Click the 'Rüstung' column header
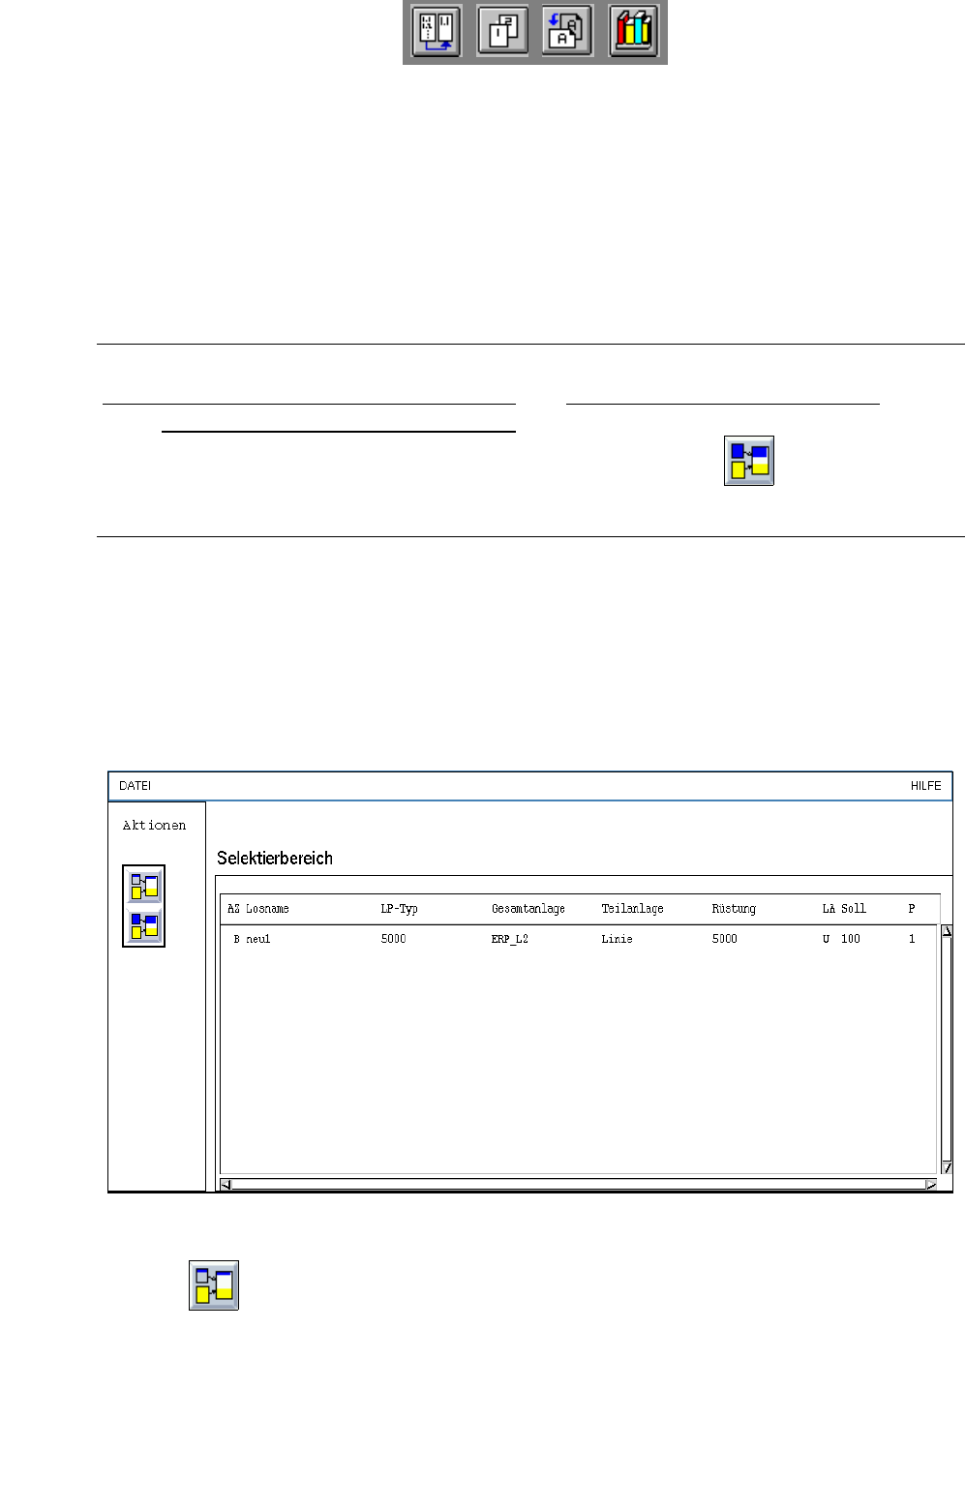Viewport: 965px width, 1510px height. 734,909
